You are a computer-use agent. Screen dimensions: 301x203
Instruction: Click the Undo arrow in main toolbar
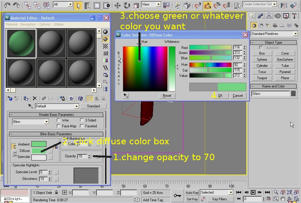(7, 5)
